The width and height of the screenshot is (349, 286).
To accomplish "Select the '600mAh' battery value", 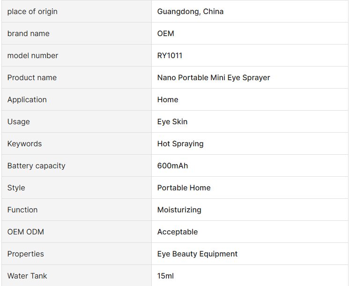I will pos(172,166).
